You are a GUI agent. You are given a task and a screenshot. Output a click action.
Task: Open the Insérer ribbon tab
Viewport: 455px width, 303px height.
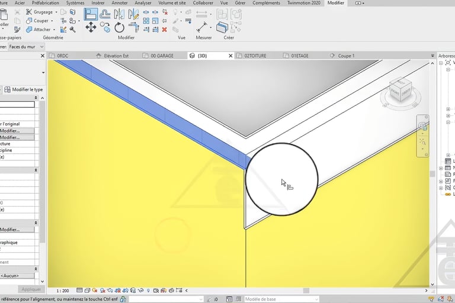pyautogui.click(x=98, y=3)
